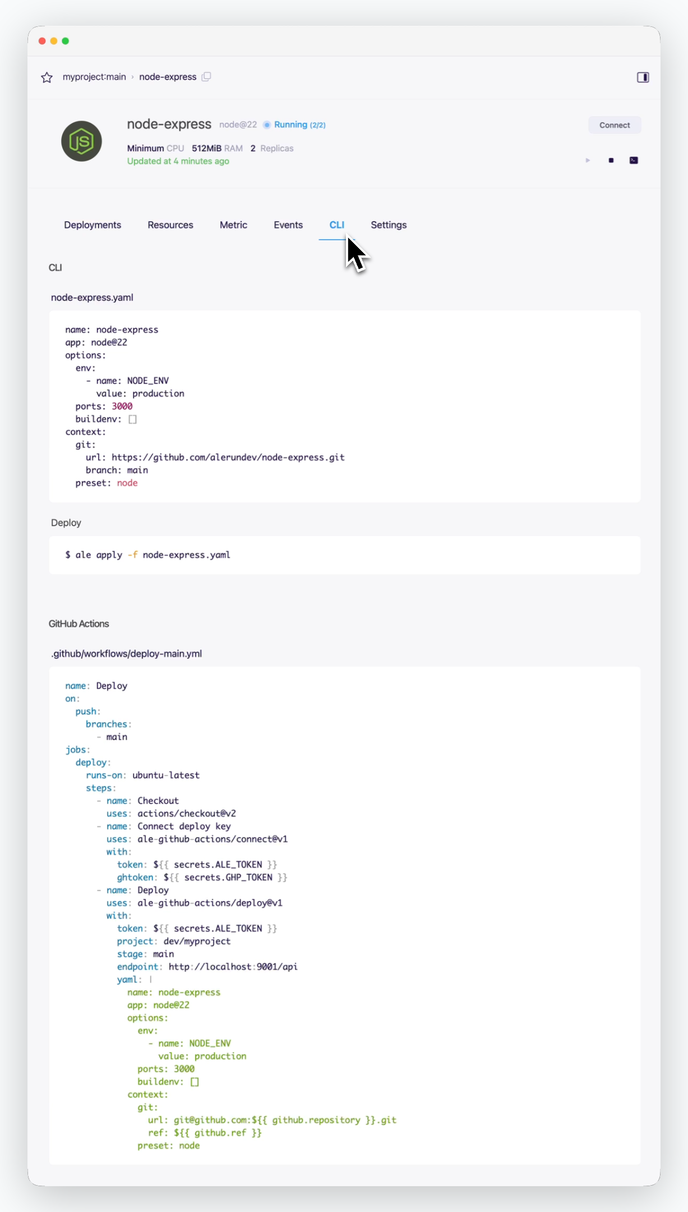Screen dimensions: 688x1212
Task: Open the Settings tab
Action: [x=389, y=225]
